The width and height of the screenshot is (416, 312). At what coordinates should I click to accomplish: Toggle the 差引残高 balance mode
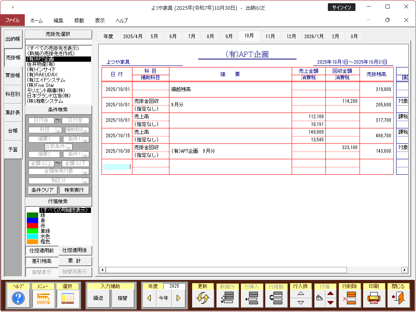[x=41, y=261]
